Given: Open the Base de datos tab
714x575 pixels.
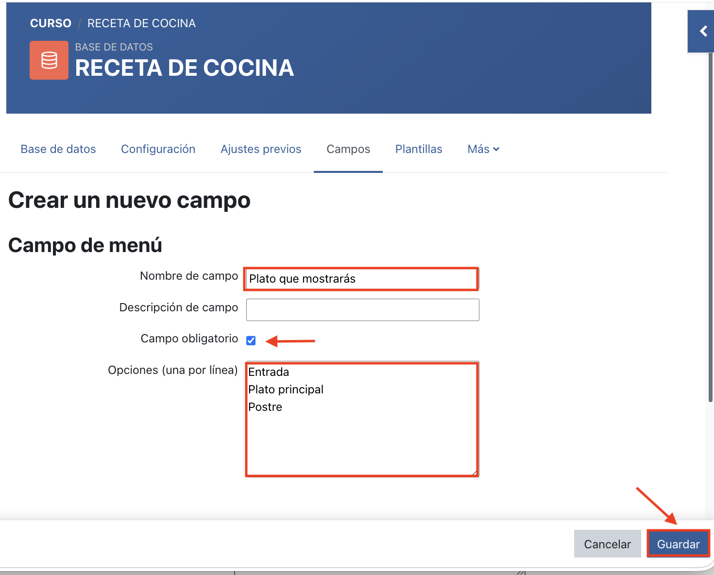Looking at the screenshot, I should [x=58, y=149].
